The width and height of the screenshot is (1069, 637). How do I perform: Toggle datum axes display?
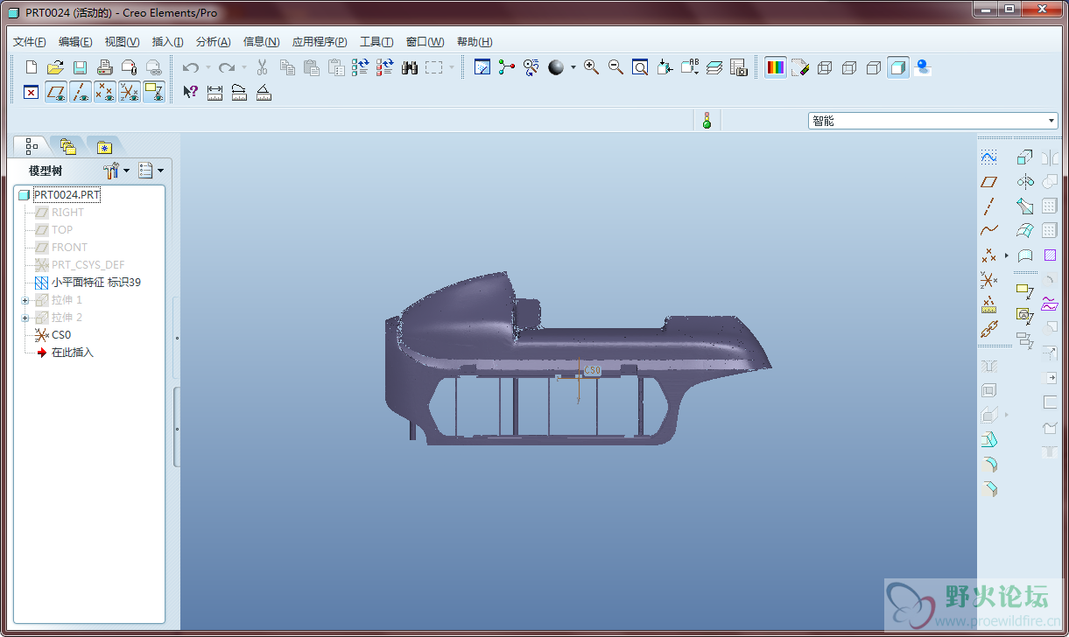tap(81, 92)
